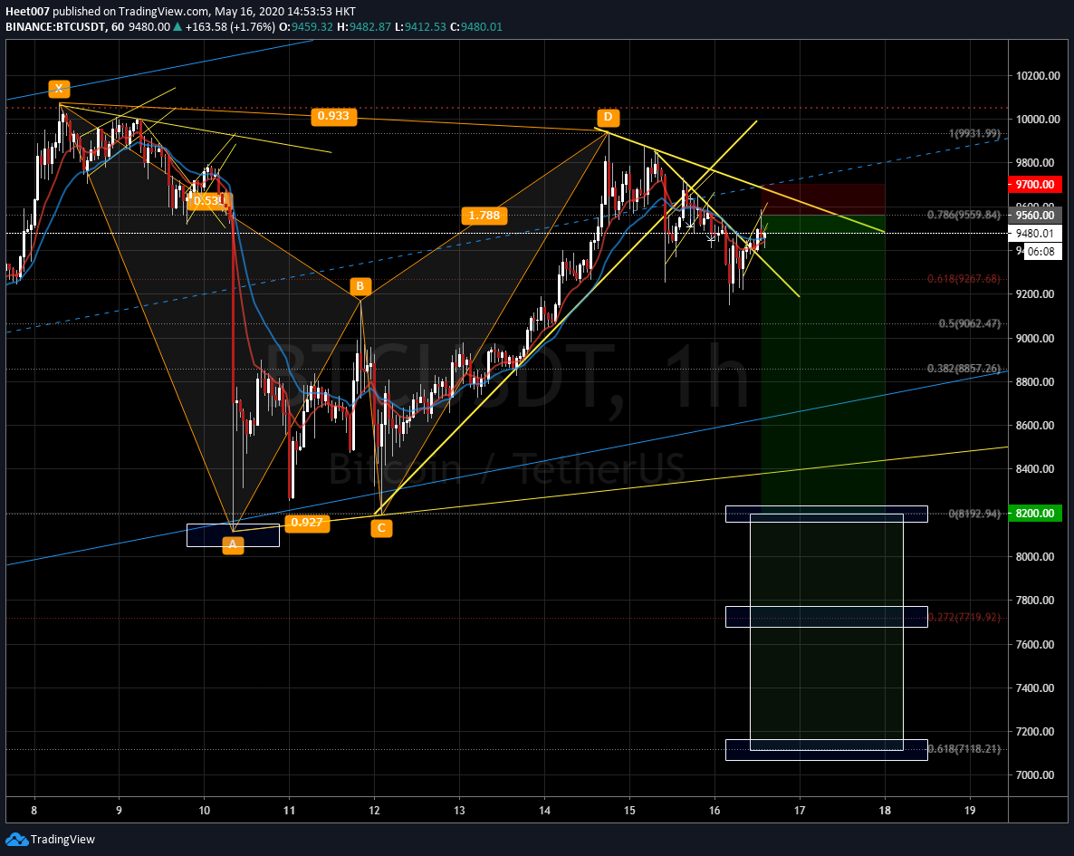The image size is (1074, 856).
Task: Select the orange X pattern point label
Action: (x=59, y=89)
